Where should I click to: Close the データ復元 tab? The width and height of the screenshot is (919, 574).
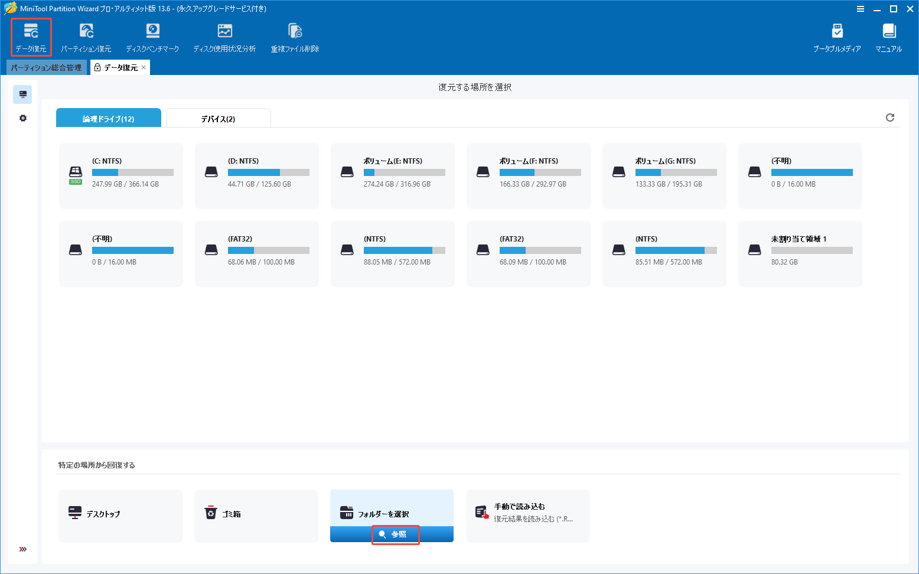tap(143, 67)
